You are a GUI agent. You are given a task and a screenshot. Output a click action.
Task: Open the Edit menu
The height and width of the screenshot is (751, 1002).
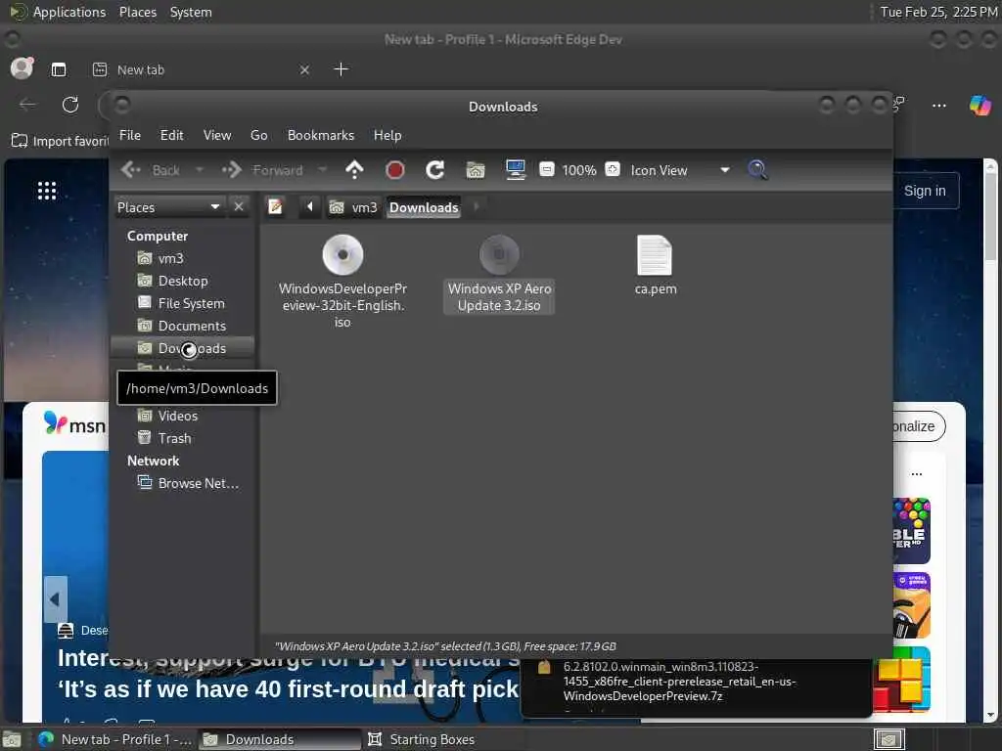click(171, 135)
